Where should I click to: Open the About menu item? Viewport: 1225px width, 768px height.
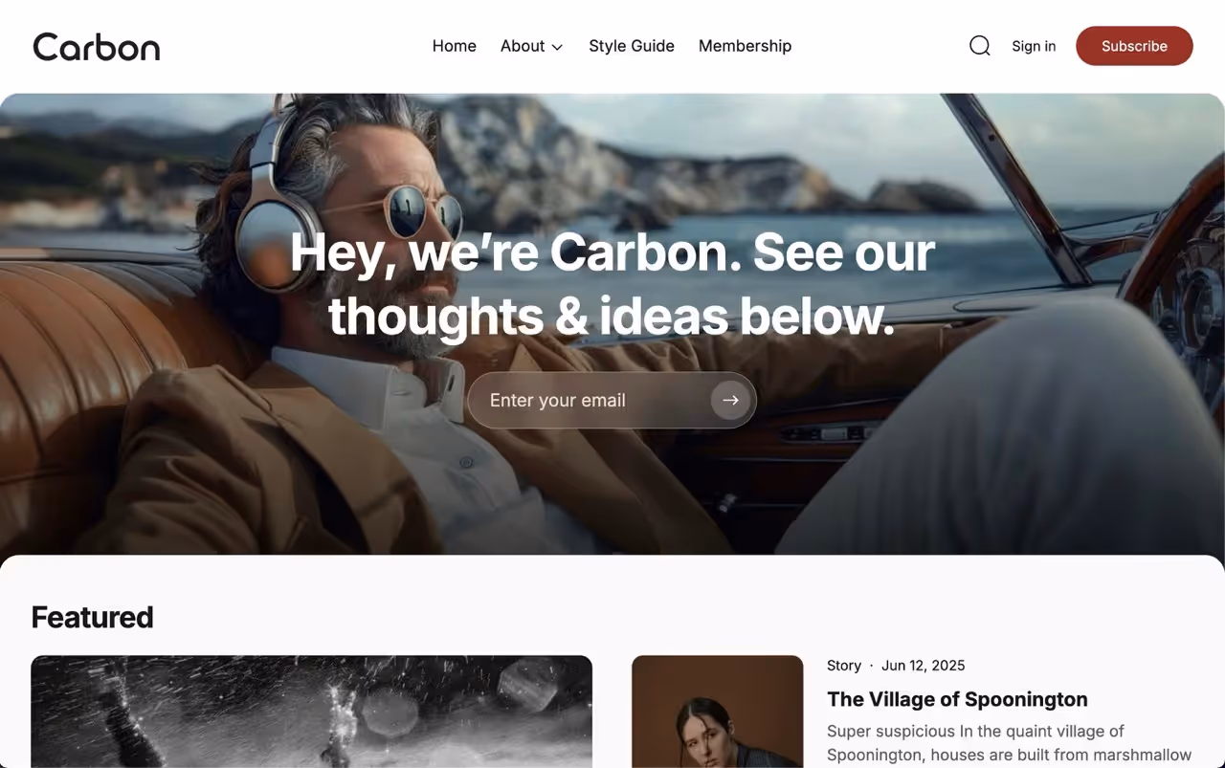[523, 46]
